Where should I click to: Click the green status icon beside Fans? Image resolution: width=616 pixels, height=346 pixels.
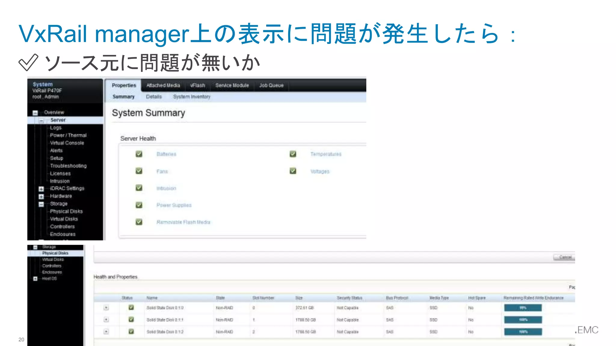[x=139, y=171]
